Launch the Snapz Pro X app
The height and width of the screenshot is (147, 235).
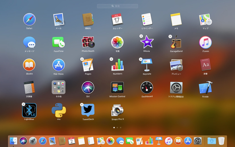[117, 111]
